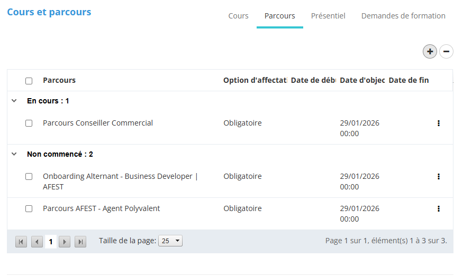Open actions menu for Onboarding Alternant row
Viewport: 463px width, 277px height.
tap(438, 177)
